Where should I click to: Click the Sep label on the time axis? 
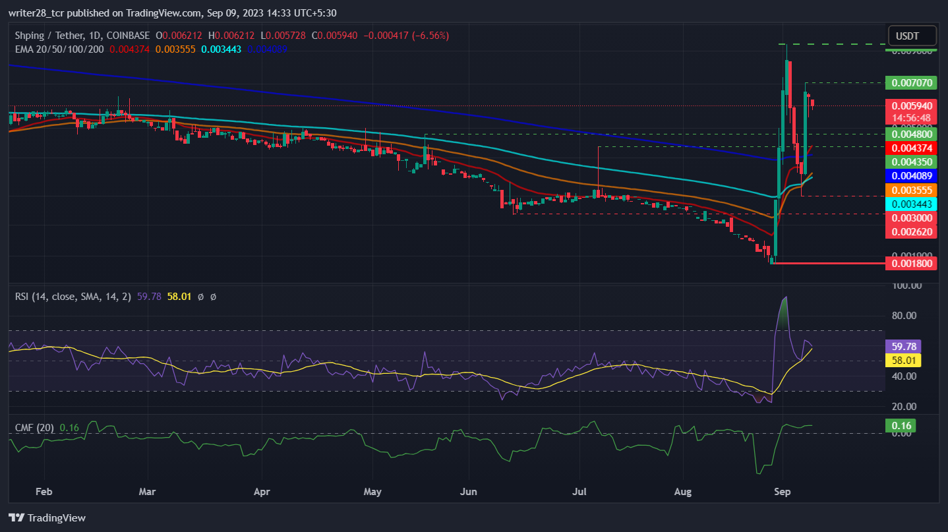783,492
